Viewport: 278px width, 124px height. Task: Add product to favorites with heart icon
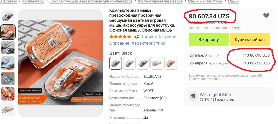266,15
